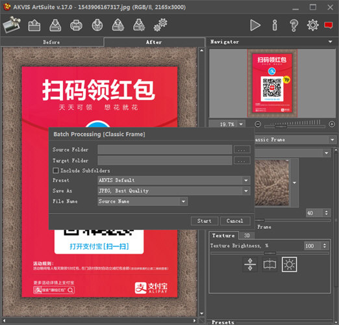
Task: Click the image vertical scrollbar down arrow
Action: pyautogui.click(x=202, y=314)
